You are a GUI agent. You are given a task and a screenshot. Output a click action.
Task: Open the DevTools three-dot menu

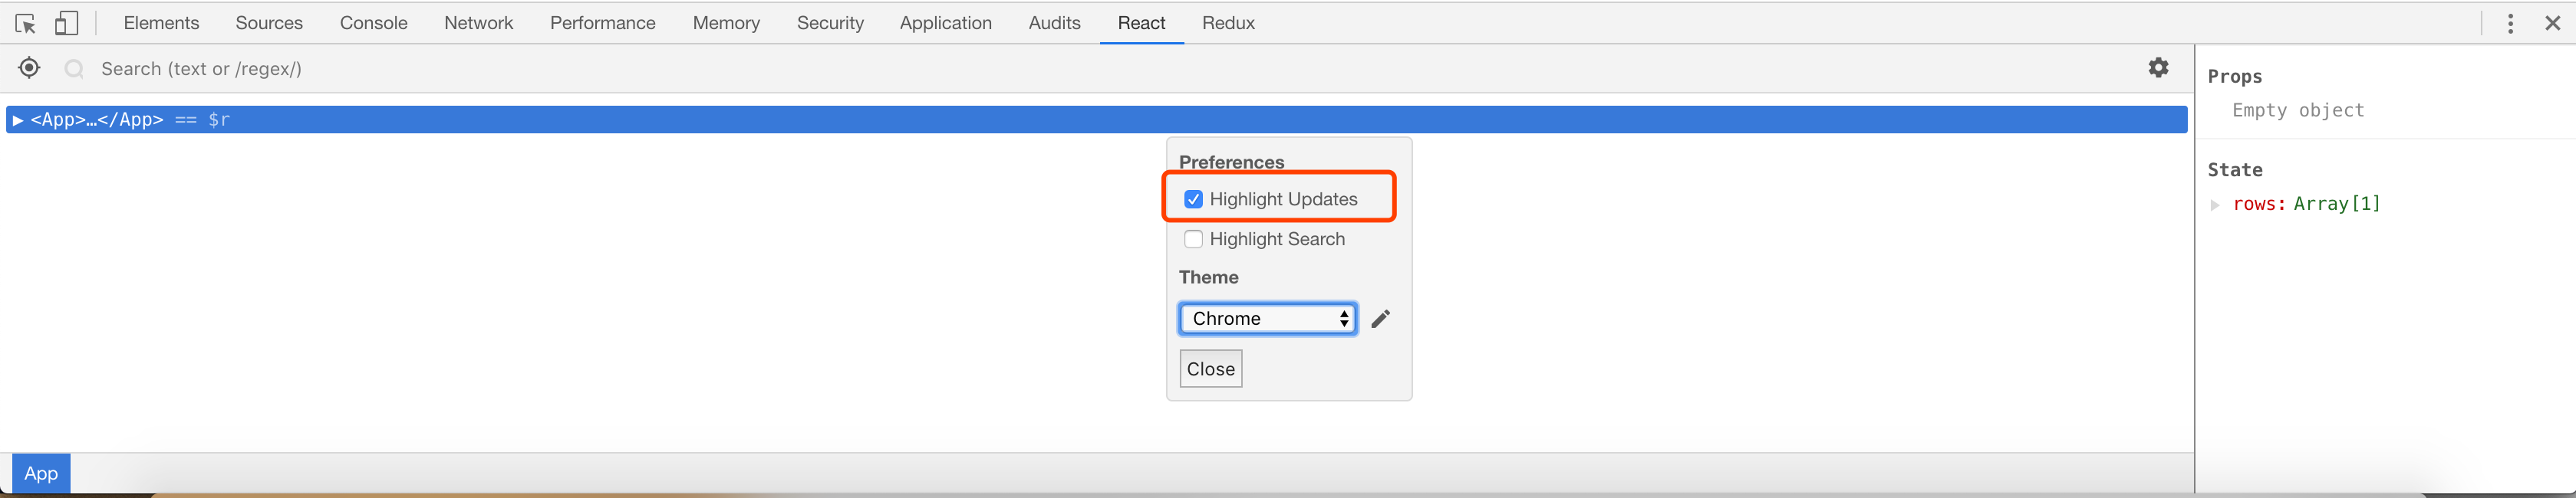pos(2510,23)
